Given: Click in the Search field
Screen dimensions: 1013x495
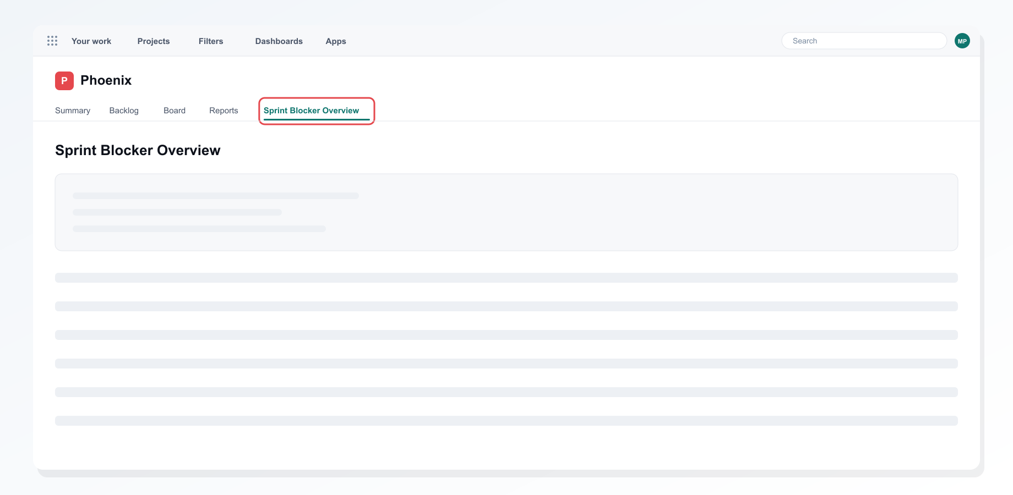Looking at the screenshot, I should (864, 41).
